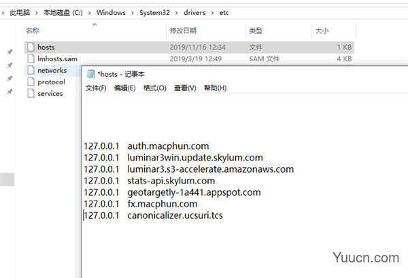Expand the chevron after Windows in the breadcrumb
408x278 pixels.
(x=133, y=13)
